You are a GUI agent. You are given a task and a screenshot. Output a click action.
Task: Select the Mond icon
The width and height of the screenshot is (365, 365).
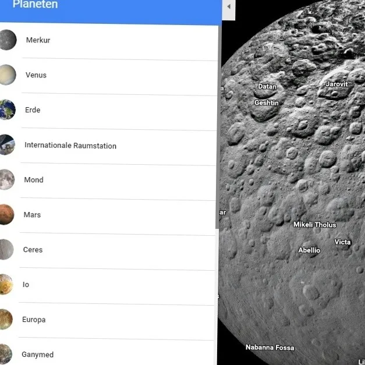click(7, 179)
